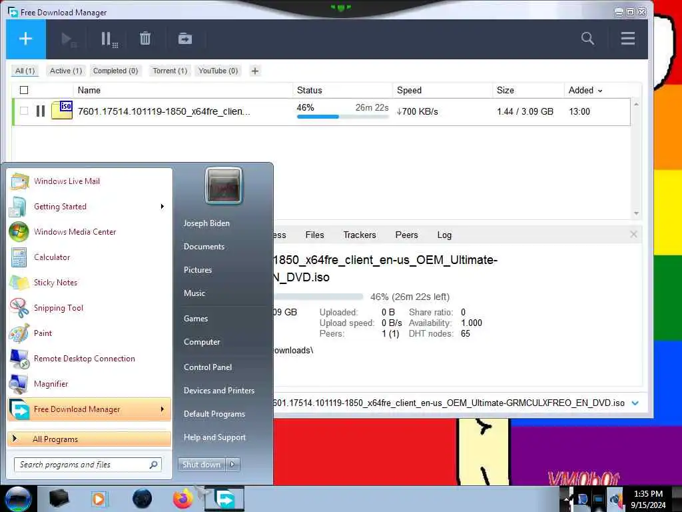Sort the list by Name column
Screen dimensions: 682x512
pyautogui.click(x=89, y=90)
